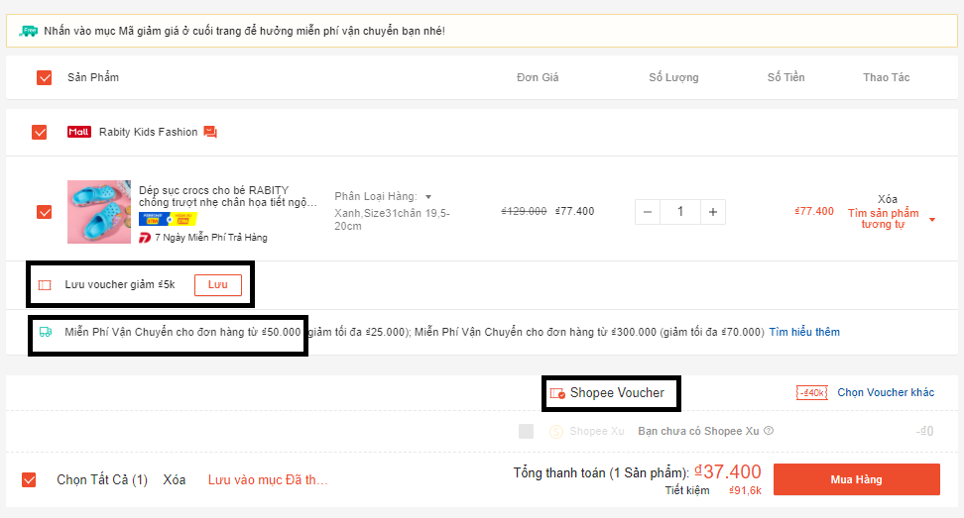The image size is (964, 518).
Task: Click the voucher ticket icon beside Lưu voucher
Action: 45,285
